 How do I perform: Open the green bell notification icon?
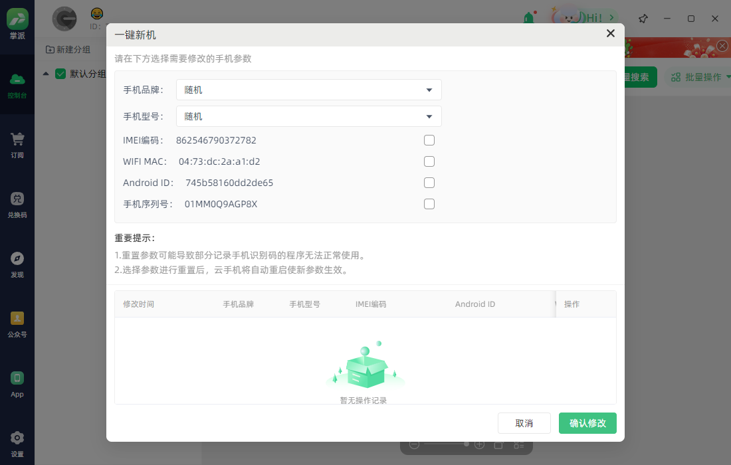[x=529, y=18]
